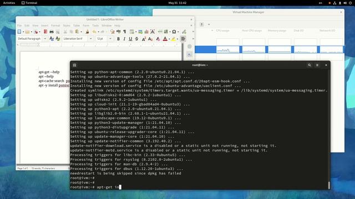Click the Insert Image icon in Writer
The height and width of the screenshot is (199, 355).
point(140,32)
